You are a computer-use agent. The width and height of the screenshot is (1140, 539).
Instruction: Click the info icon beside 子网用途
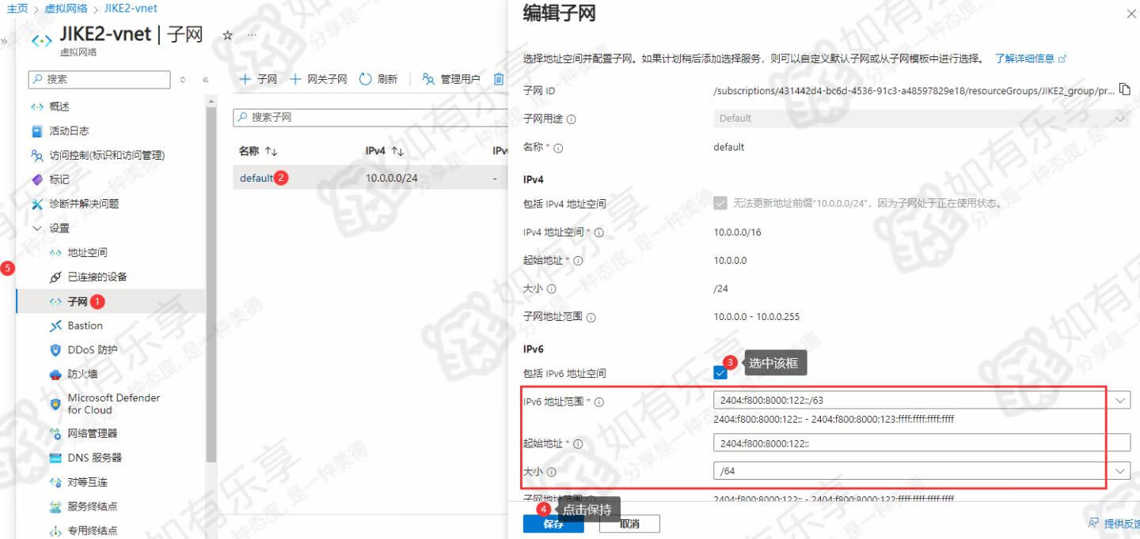[x=571, y=119]
